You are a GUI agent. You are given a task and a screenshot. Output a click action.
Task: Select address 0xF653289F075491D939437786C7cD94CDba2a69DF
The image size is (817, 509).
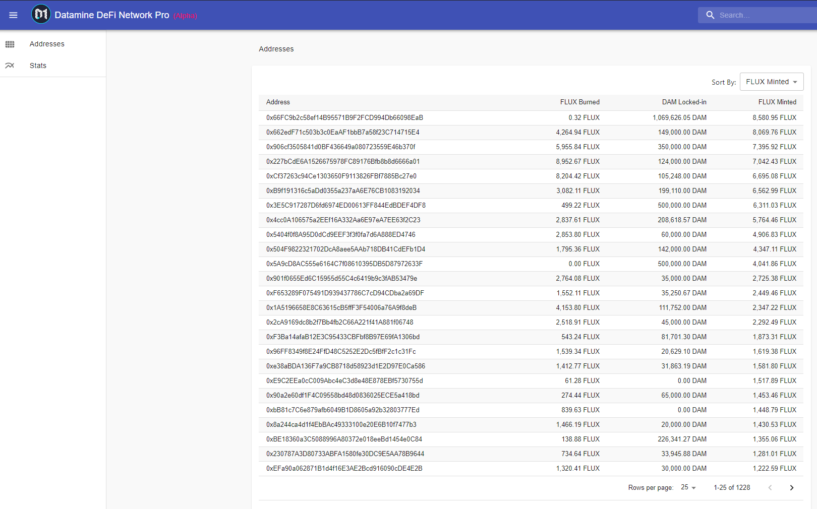click(345, 293)
